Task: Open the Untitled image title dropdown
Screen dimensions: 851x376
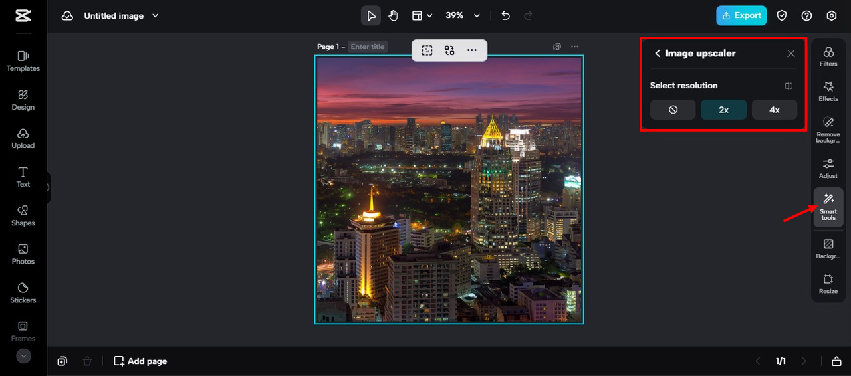Action: (121, 16)
